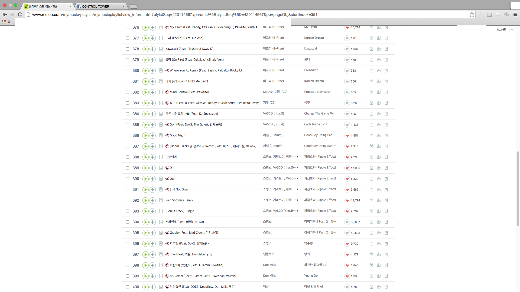Screen dimensions: 520x292
Task: Reload the page
Action: coord(20,15)
